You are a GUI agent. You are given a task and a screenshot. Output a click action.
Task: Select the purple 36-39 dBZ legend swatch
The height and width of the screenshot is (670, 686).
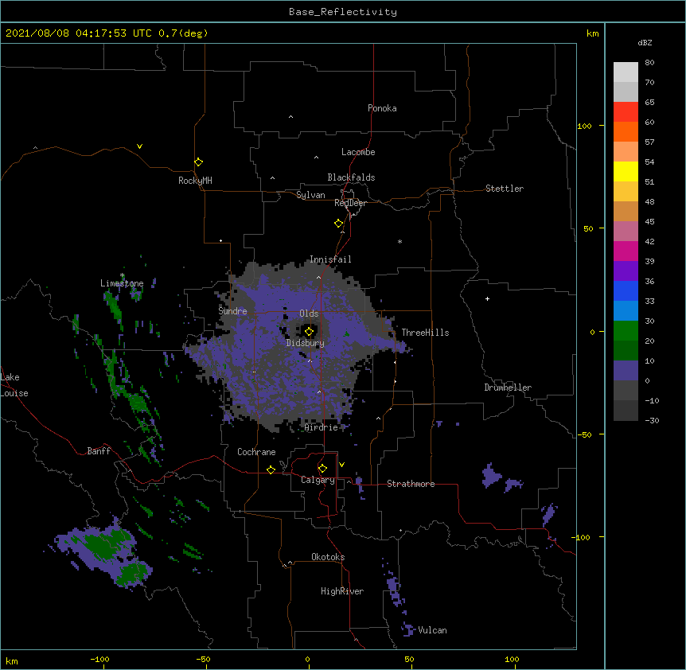click(626, 271)
